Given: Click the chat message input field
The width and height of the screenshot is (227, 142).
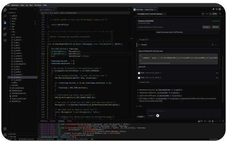Looking at the screenshot, I should (x=184, y=111).
